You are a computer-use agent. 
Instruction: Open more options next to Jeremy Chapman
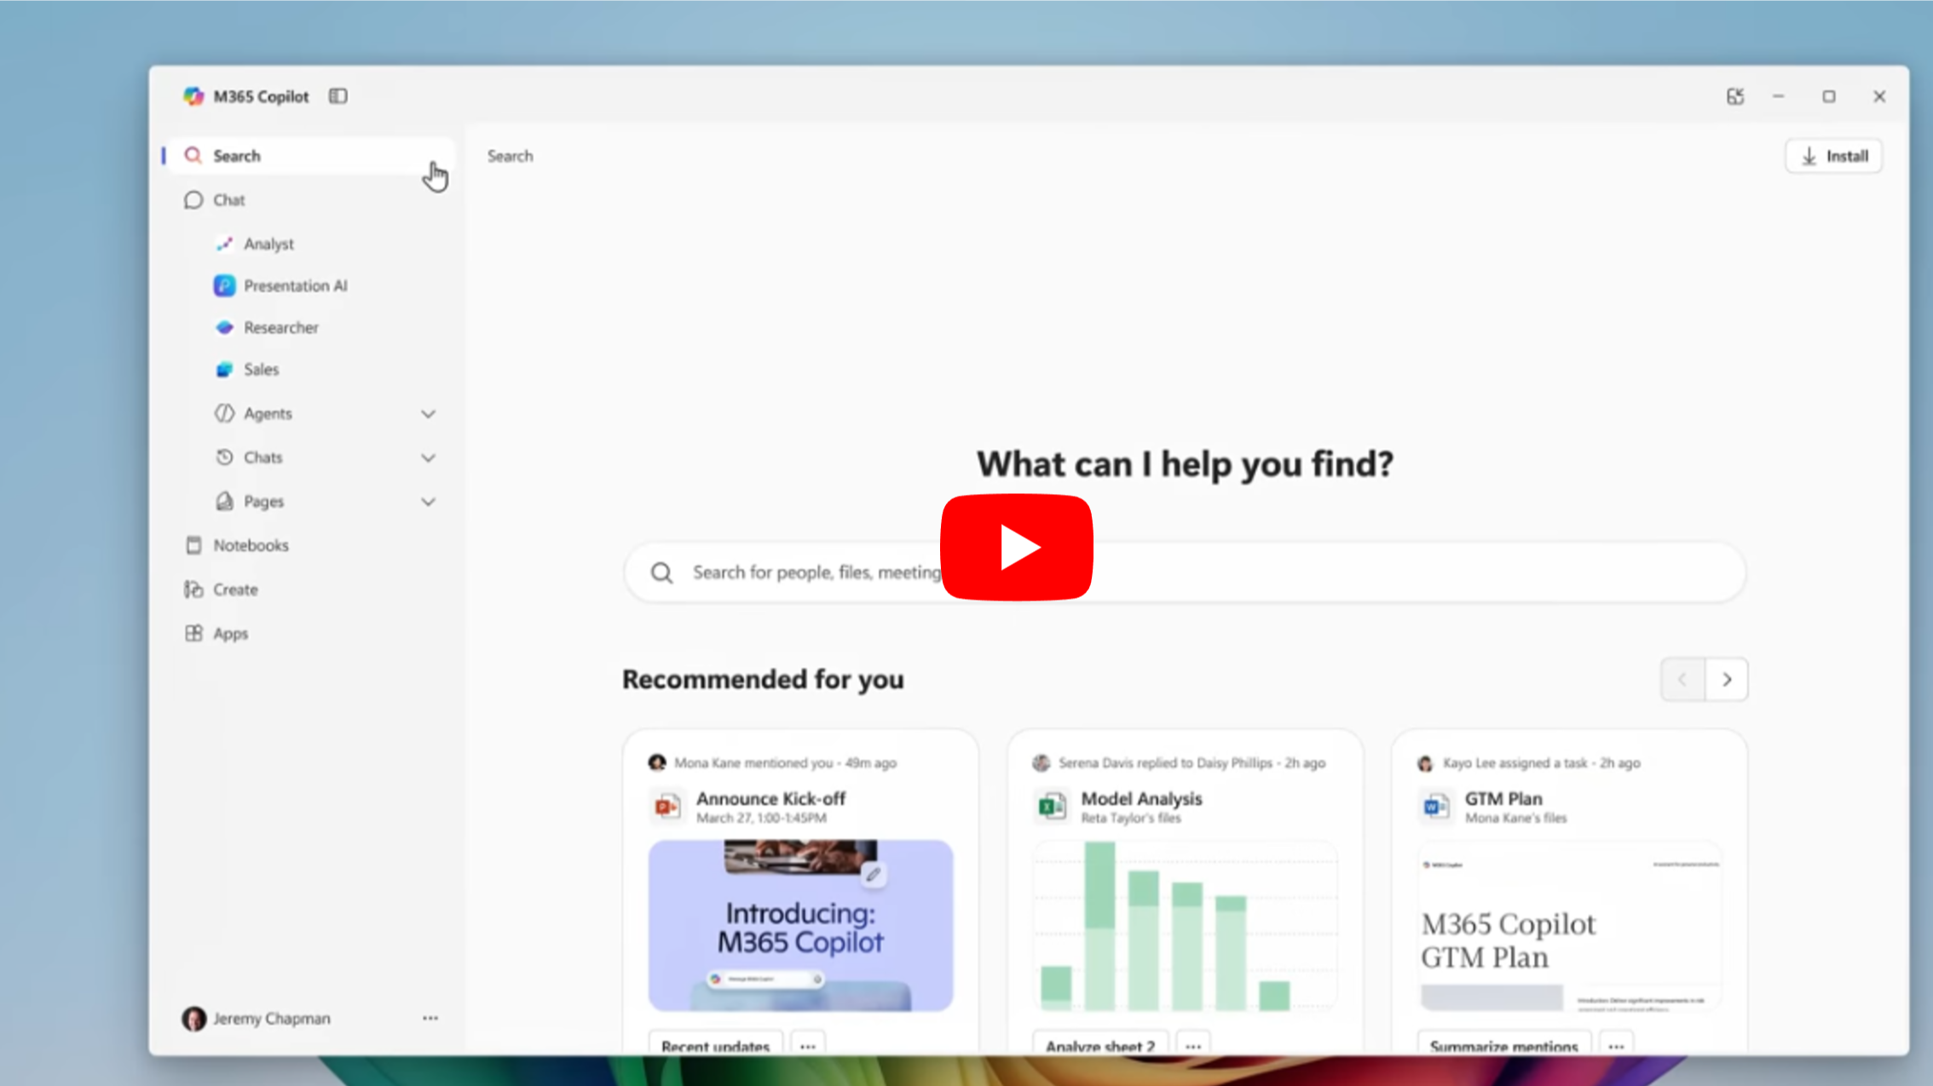[x=430, y=1019]
